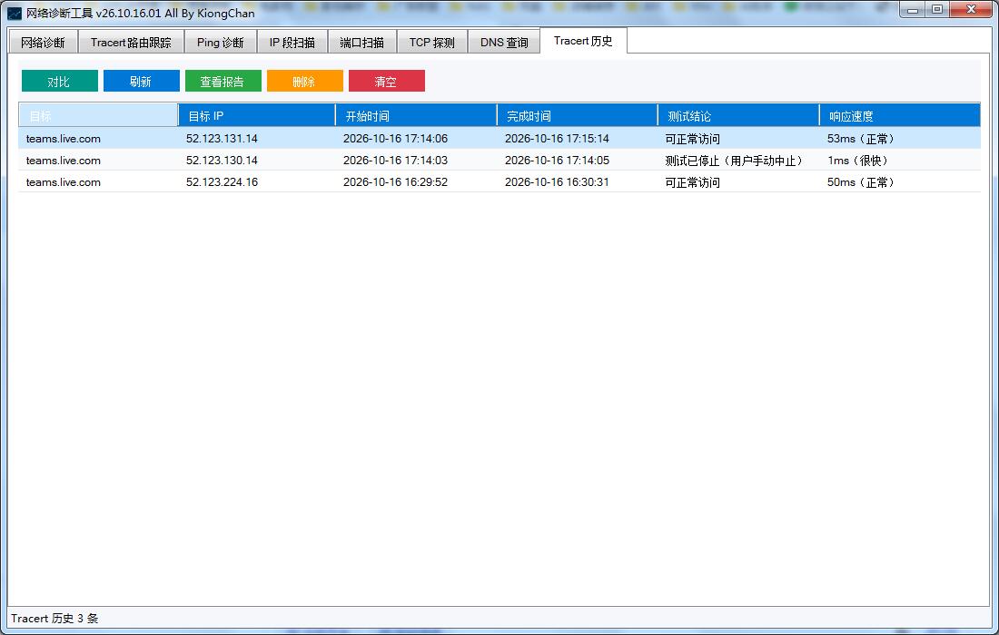Sort by the 目标 column header
The height and width of the screenshot is (635, 999).
[98, 116]
